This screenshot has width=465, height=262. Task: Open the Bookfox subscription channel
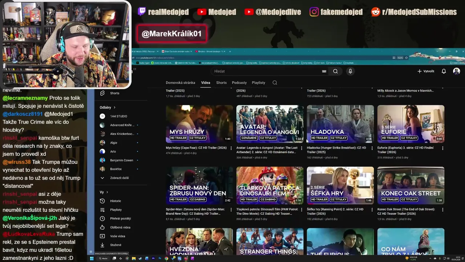[116, 169]
